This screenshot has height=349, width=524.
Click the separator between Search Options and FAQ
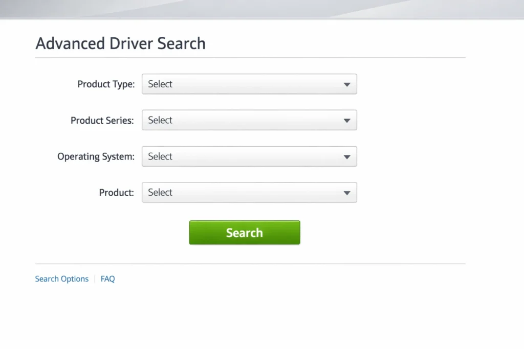click(94, 278)
